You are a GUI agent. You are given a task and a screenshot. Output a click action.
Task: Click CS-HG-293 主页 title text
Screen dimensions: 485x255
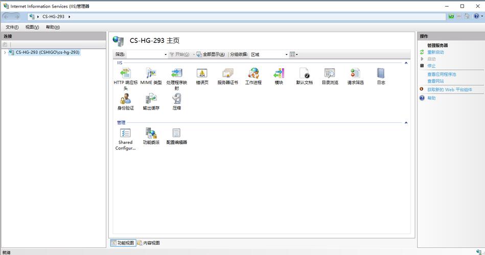pos(154,41)
